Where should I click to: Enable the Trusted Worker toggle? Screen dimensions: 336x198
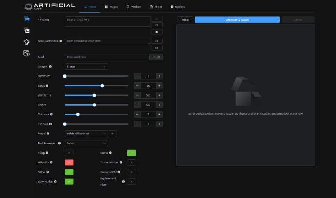coord(132,163)
